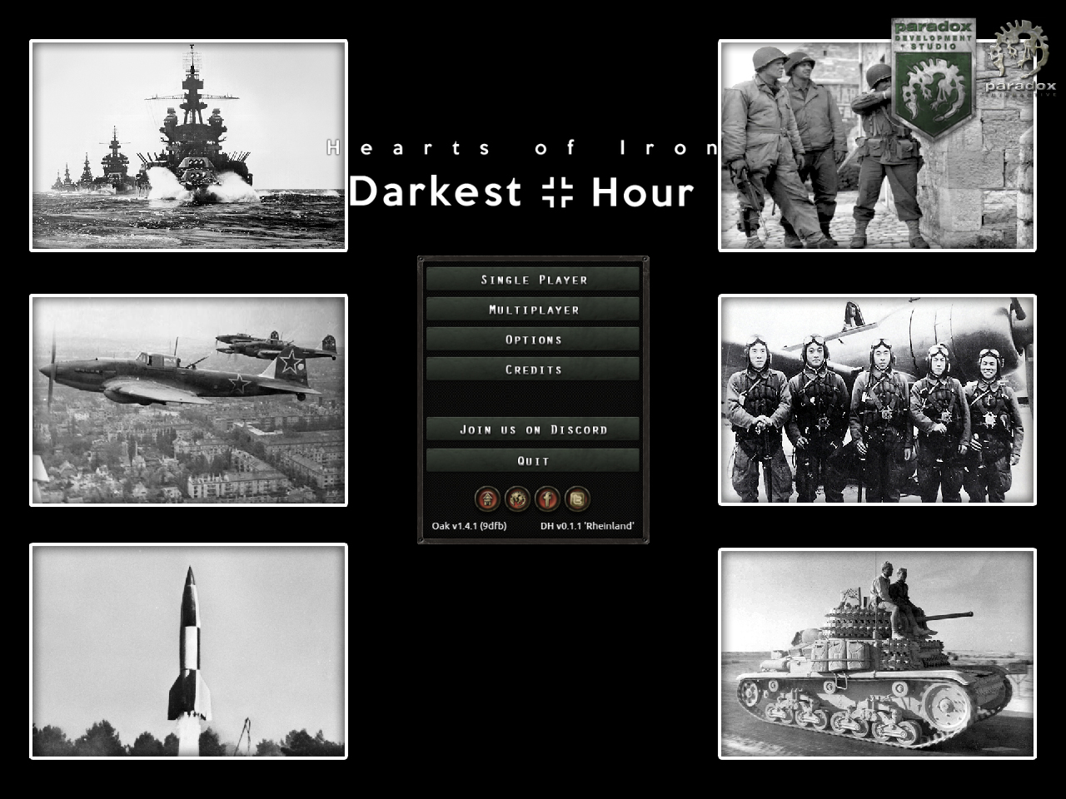Click the Japanese pilots photo
1066x799 pixels.
coord(877,400)
